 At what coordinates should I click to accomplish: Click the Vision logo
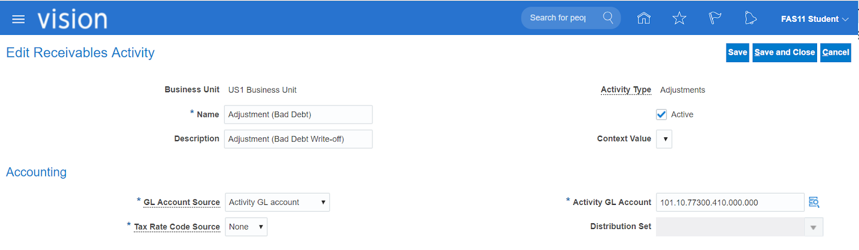click(72, 19)
